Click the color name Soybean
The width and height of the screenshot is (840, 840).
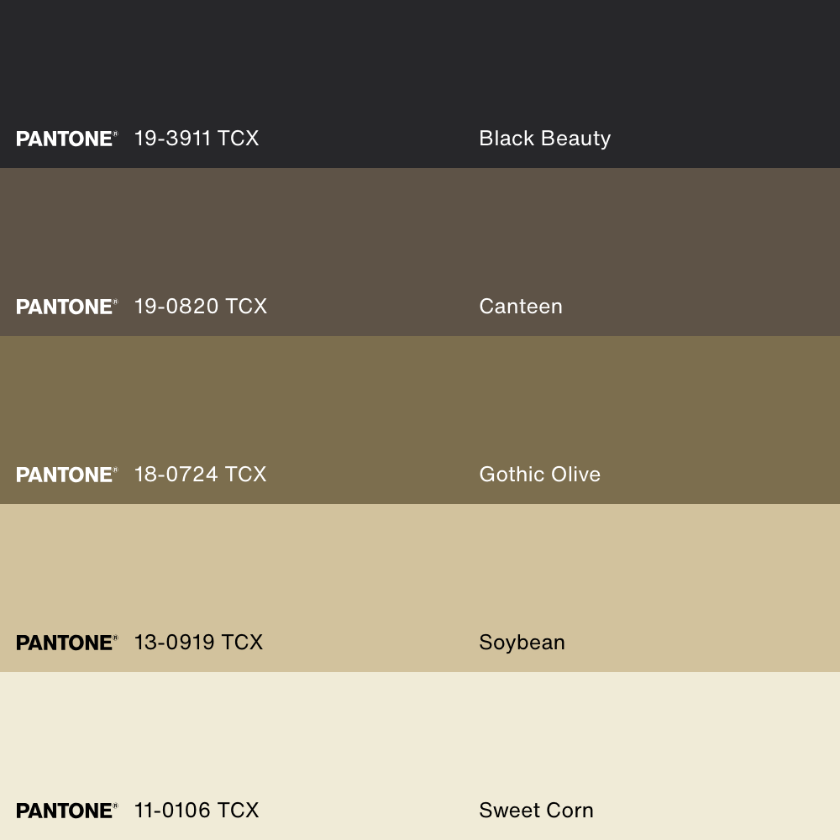[x=522, y=643]
